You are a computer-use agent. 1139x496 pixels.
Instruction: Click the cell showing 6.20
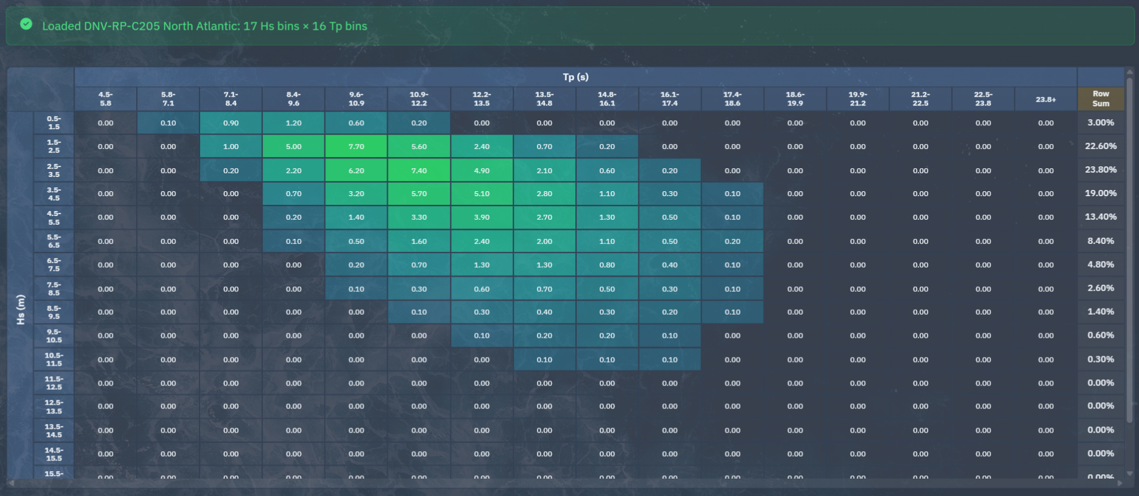point(356,170)
